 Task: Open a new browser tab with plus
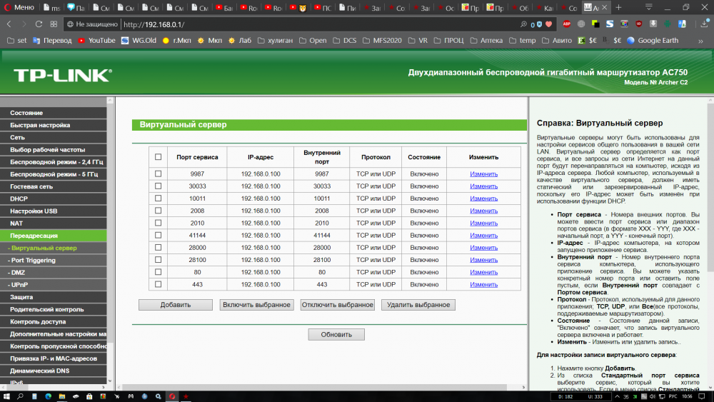coord(618,7)
